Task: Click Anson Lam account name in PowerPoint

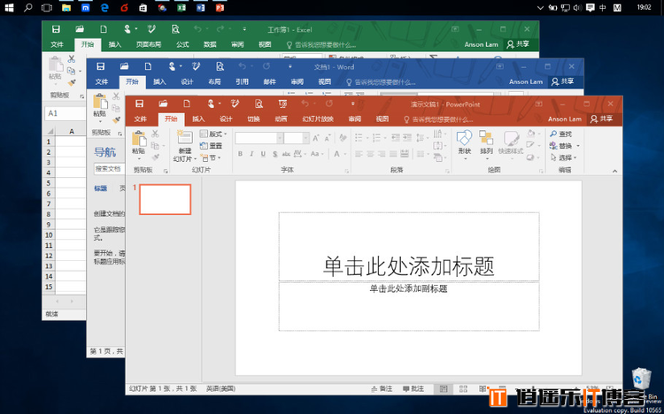Action: [565, 119]
